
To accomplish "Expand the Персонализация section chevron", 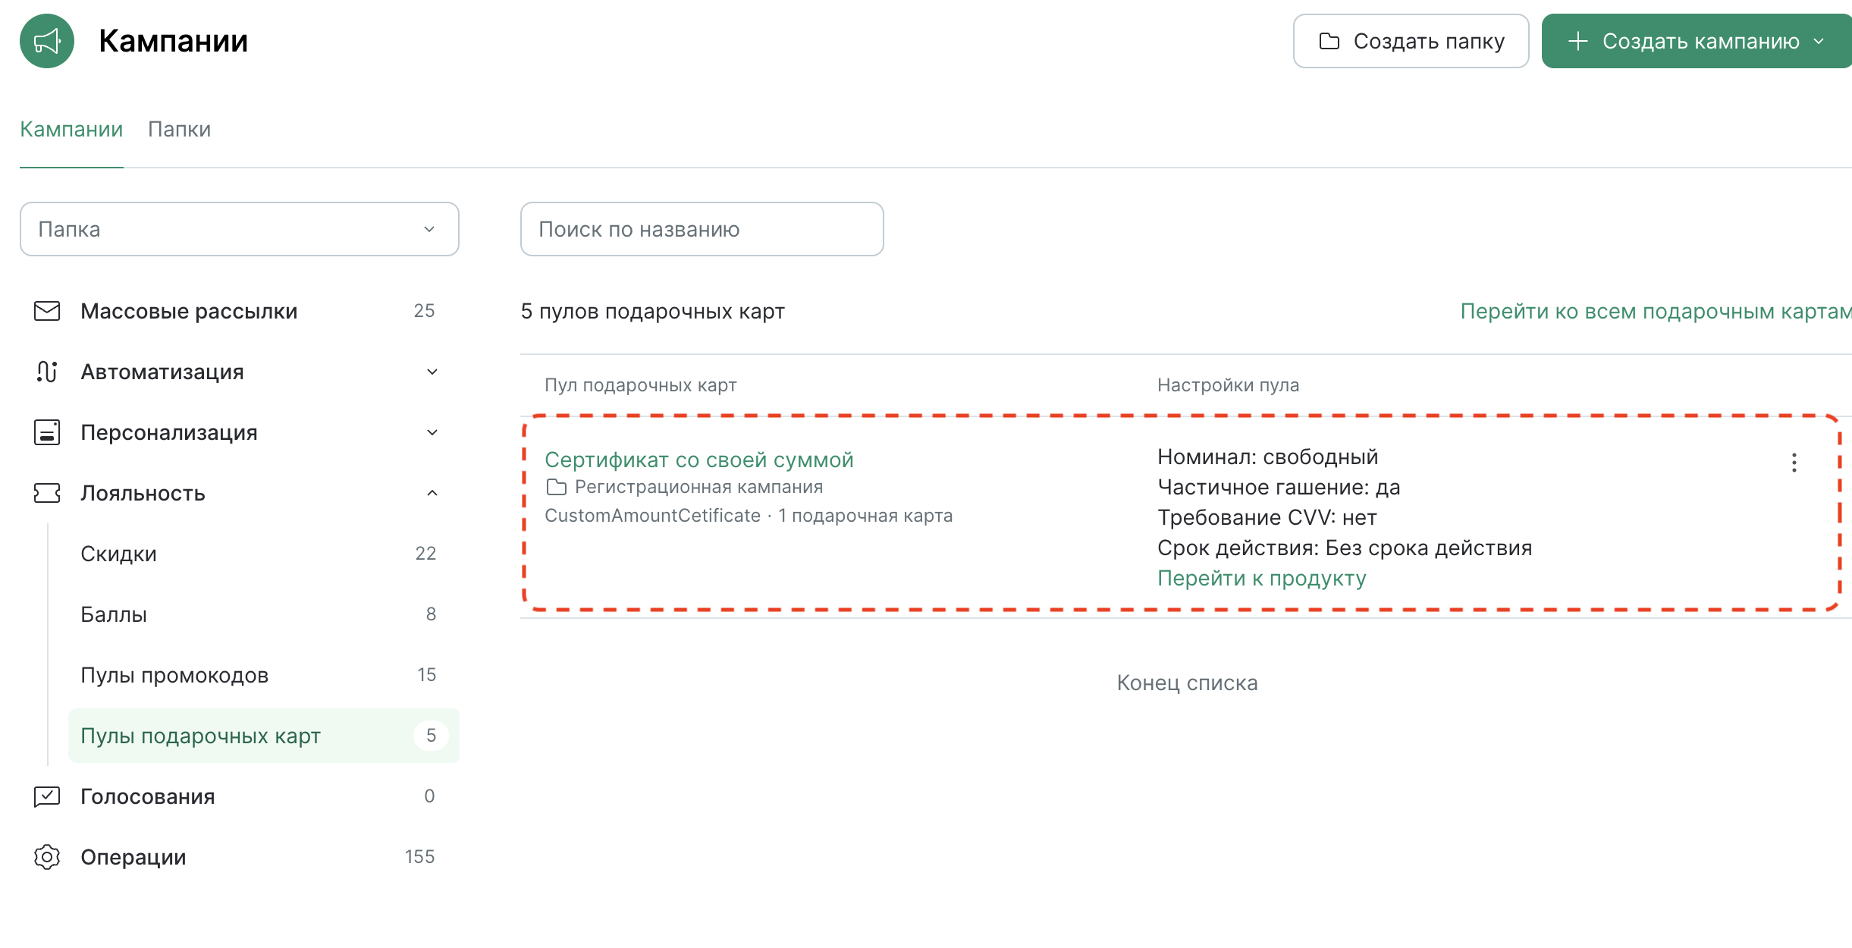I will click(432, 432).
